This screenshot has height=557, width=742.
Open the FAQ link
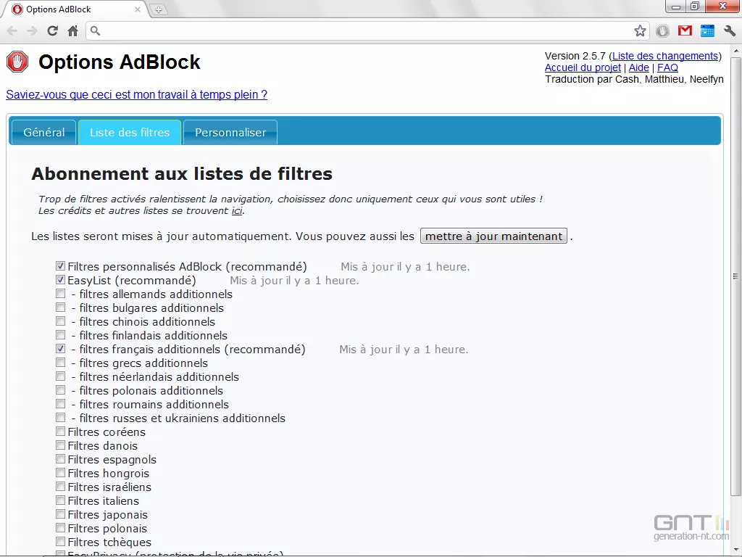pos(667,67)
